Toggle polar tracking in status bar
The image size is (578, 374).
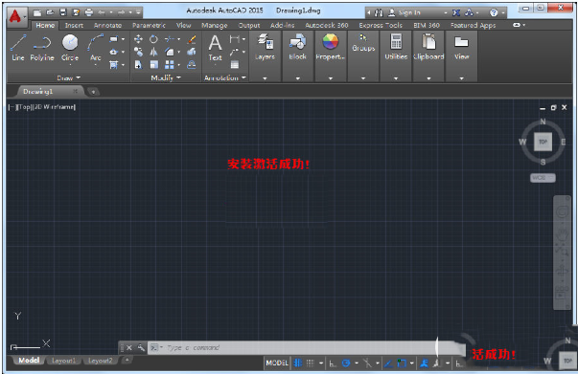345,363
